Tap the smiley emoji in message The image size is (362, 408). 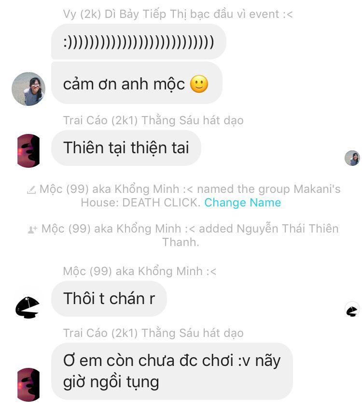coord(199,84)
